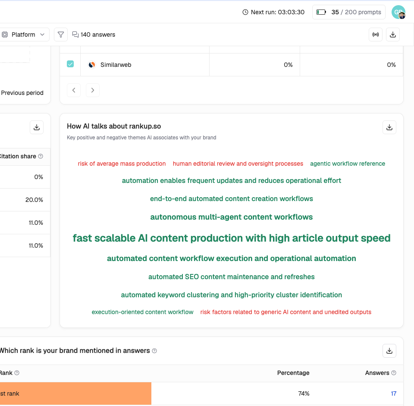The height and width of the screenshot is (406, 414).
Task: Click 'automation enables frequent updates' theme
Action: click(231, 181)
